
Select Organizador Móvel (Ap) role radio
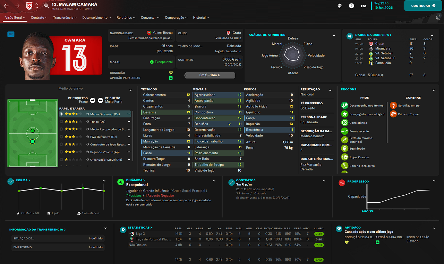[61, 160]
